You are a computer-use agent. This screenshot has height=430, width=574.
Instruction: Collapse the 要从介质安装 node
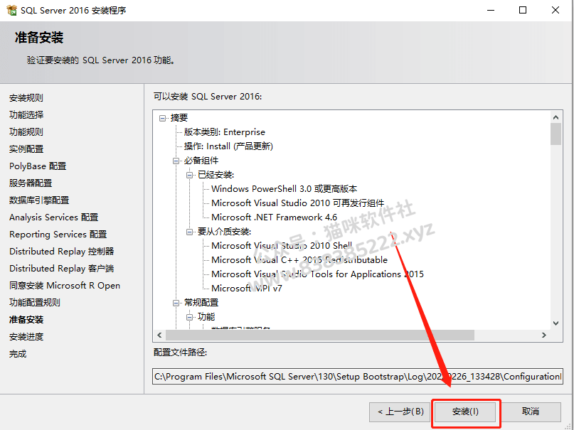[x=190, y=232]
